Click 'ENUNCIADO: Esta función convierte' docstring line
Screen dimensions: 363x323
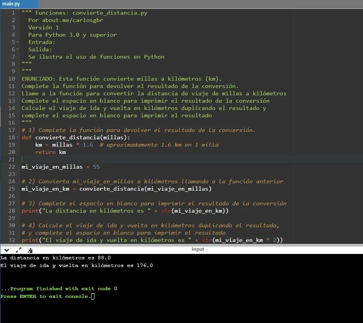(122, 79)
